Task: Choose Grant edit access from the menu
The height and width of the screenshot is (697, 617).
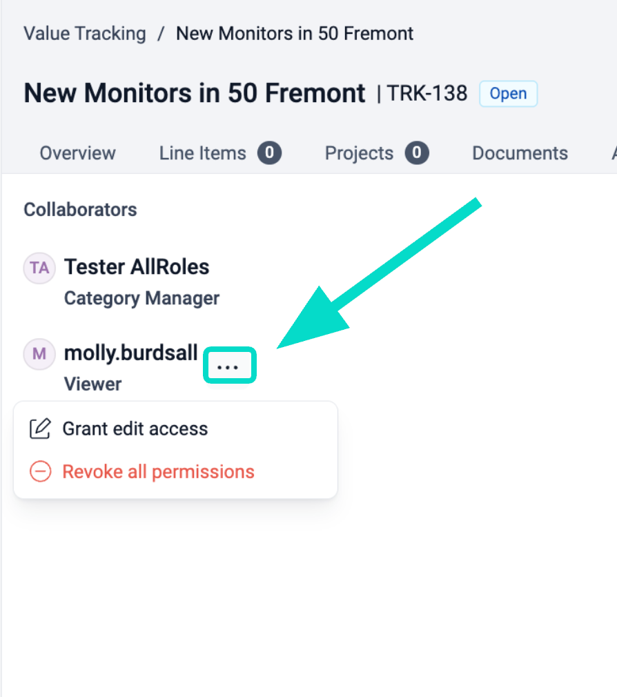Action: pyautogui.click(x=135, y=429)
